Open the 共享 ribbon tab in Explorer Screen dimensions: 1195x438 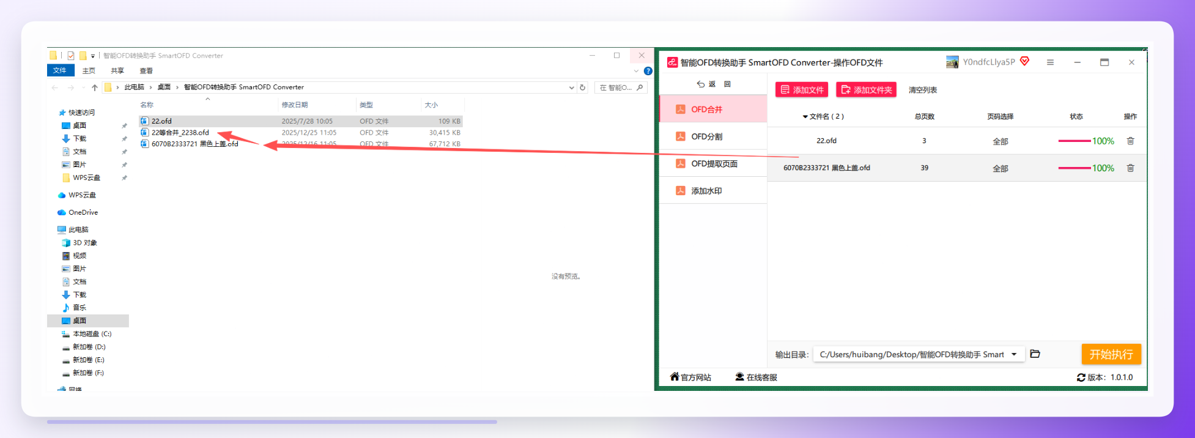(117, 71)
